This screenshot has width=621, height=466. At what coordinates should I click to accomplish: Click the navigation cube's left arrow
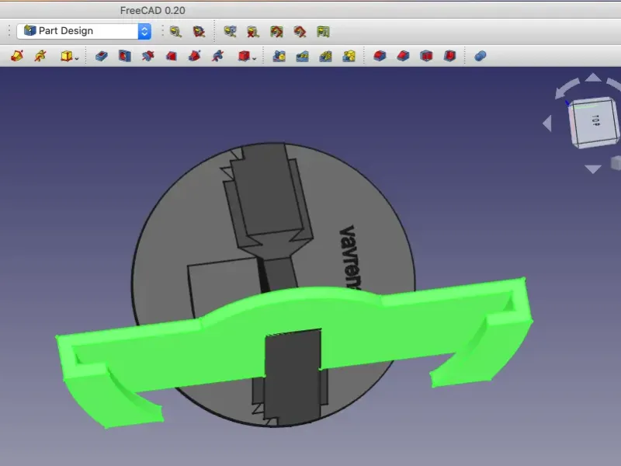coord(547,123)
